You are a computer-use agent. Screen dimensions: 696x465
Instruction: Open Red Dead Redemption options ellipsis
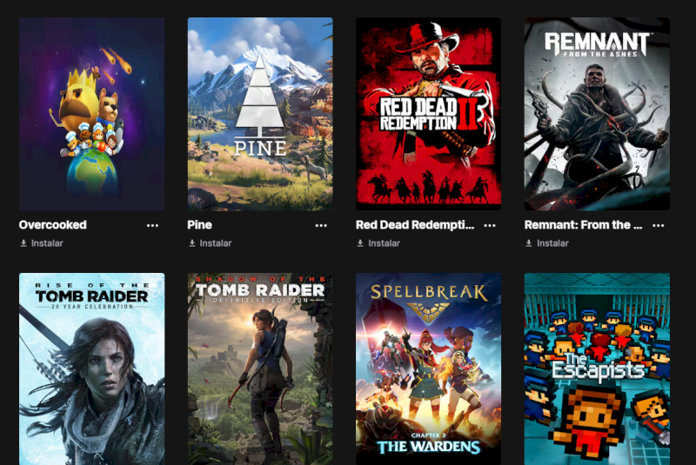coord(490,225)
